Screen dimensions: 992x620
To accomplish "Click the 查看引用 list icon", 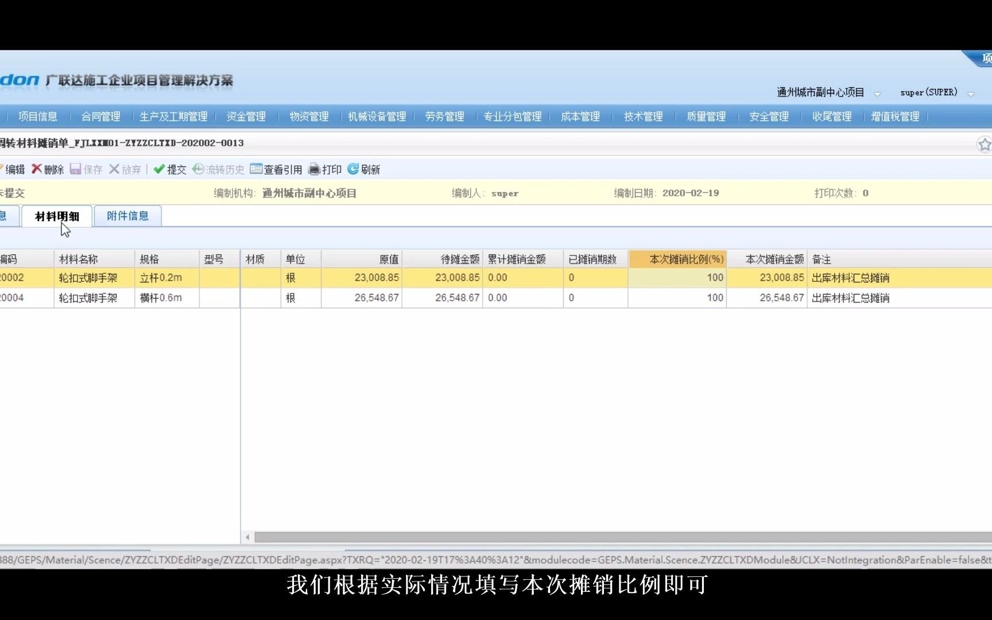I will tap(256, 169).
